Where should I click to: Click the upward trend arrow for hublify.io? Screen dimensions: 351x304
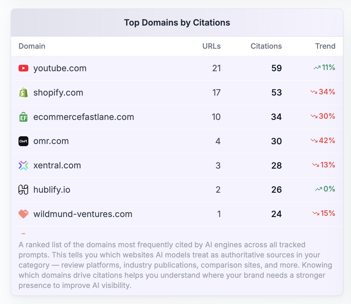(319, 189)
